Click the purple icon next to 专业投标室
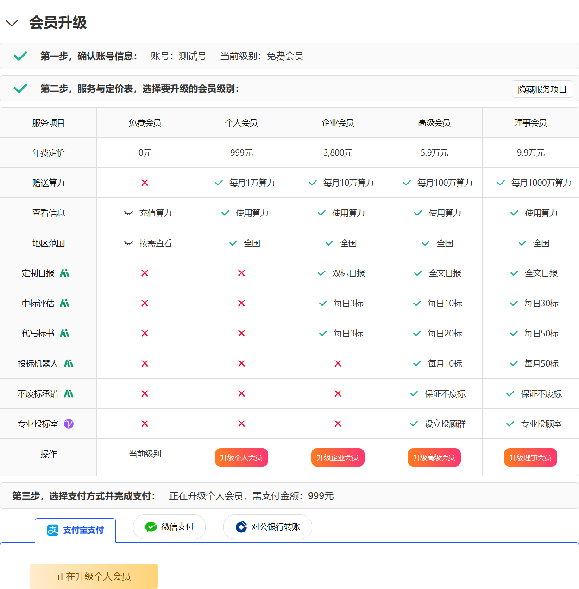Screen dimensions: 579x589 pyautogui.click(x=69, y=424)
